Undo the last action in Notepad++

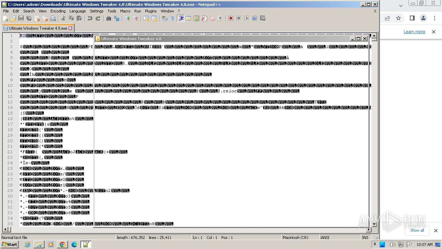[90, 18]
